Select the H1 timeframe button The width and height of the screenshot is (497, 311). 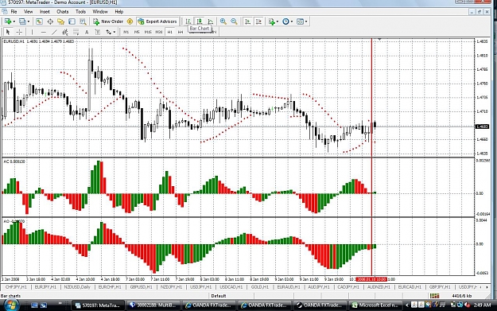click(170, 32)
